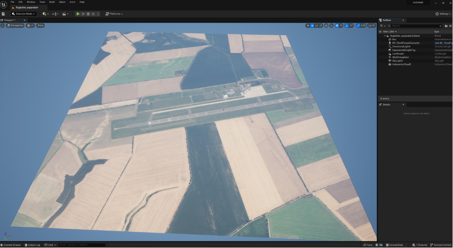Toggle grid snapping in the viewport
Viewport: 453px width, 248px height.
[337, 26]
